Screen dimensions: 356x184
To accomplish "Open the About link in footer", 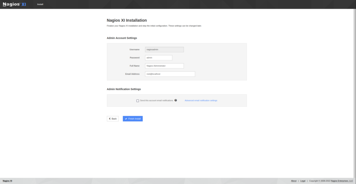I will (x=294, y=181).
